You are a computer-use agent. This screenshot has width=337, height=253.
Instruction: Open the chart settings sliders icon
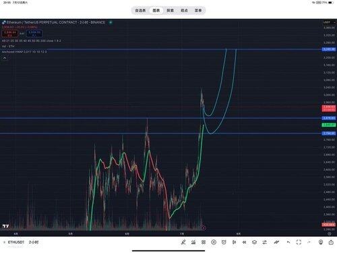pyautogui.click(x=264, y=242)
